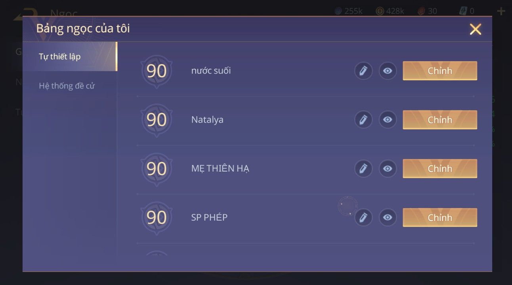Show MẸ THIÊN HẠ rune details eye icon

point(388,169)
